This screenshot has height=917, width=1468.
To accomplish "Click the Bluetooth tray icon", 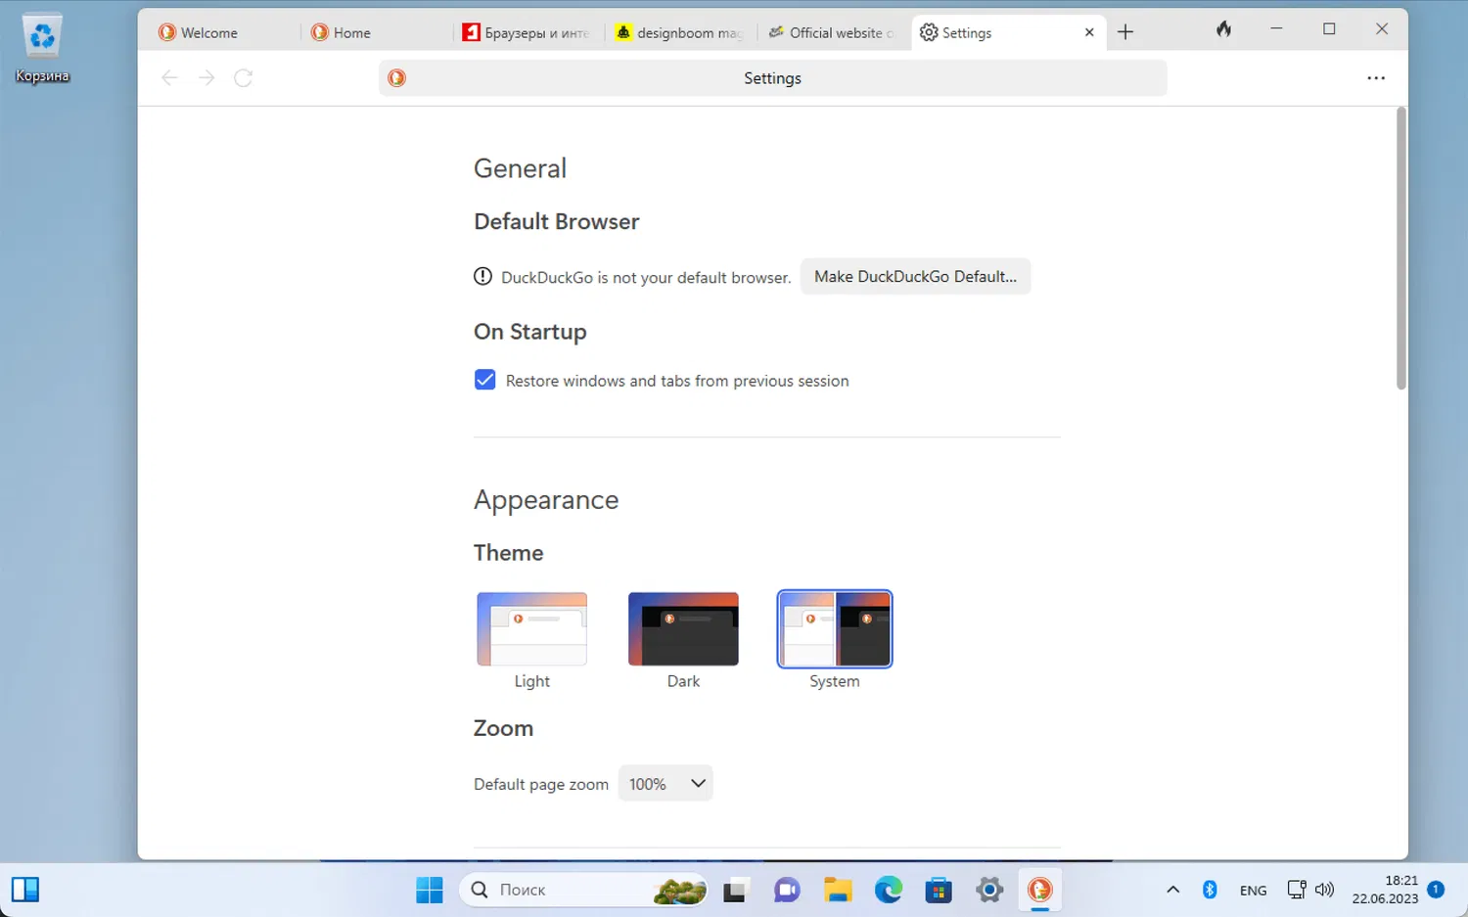I will coord(1210,890).
